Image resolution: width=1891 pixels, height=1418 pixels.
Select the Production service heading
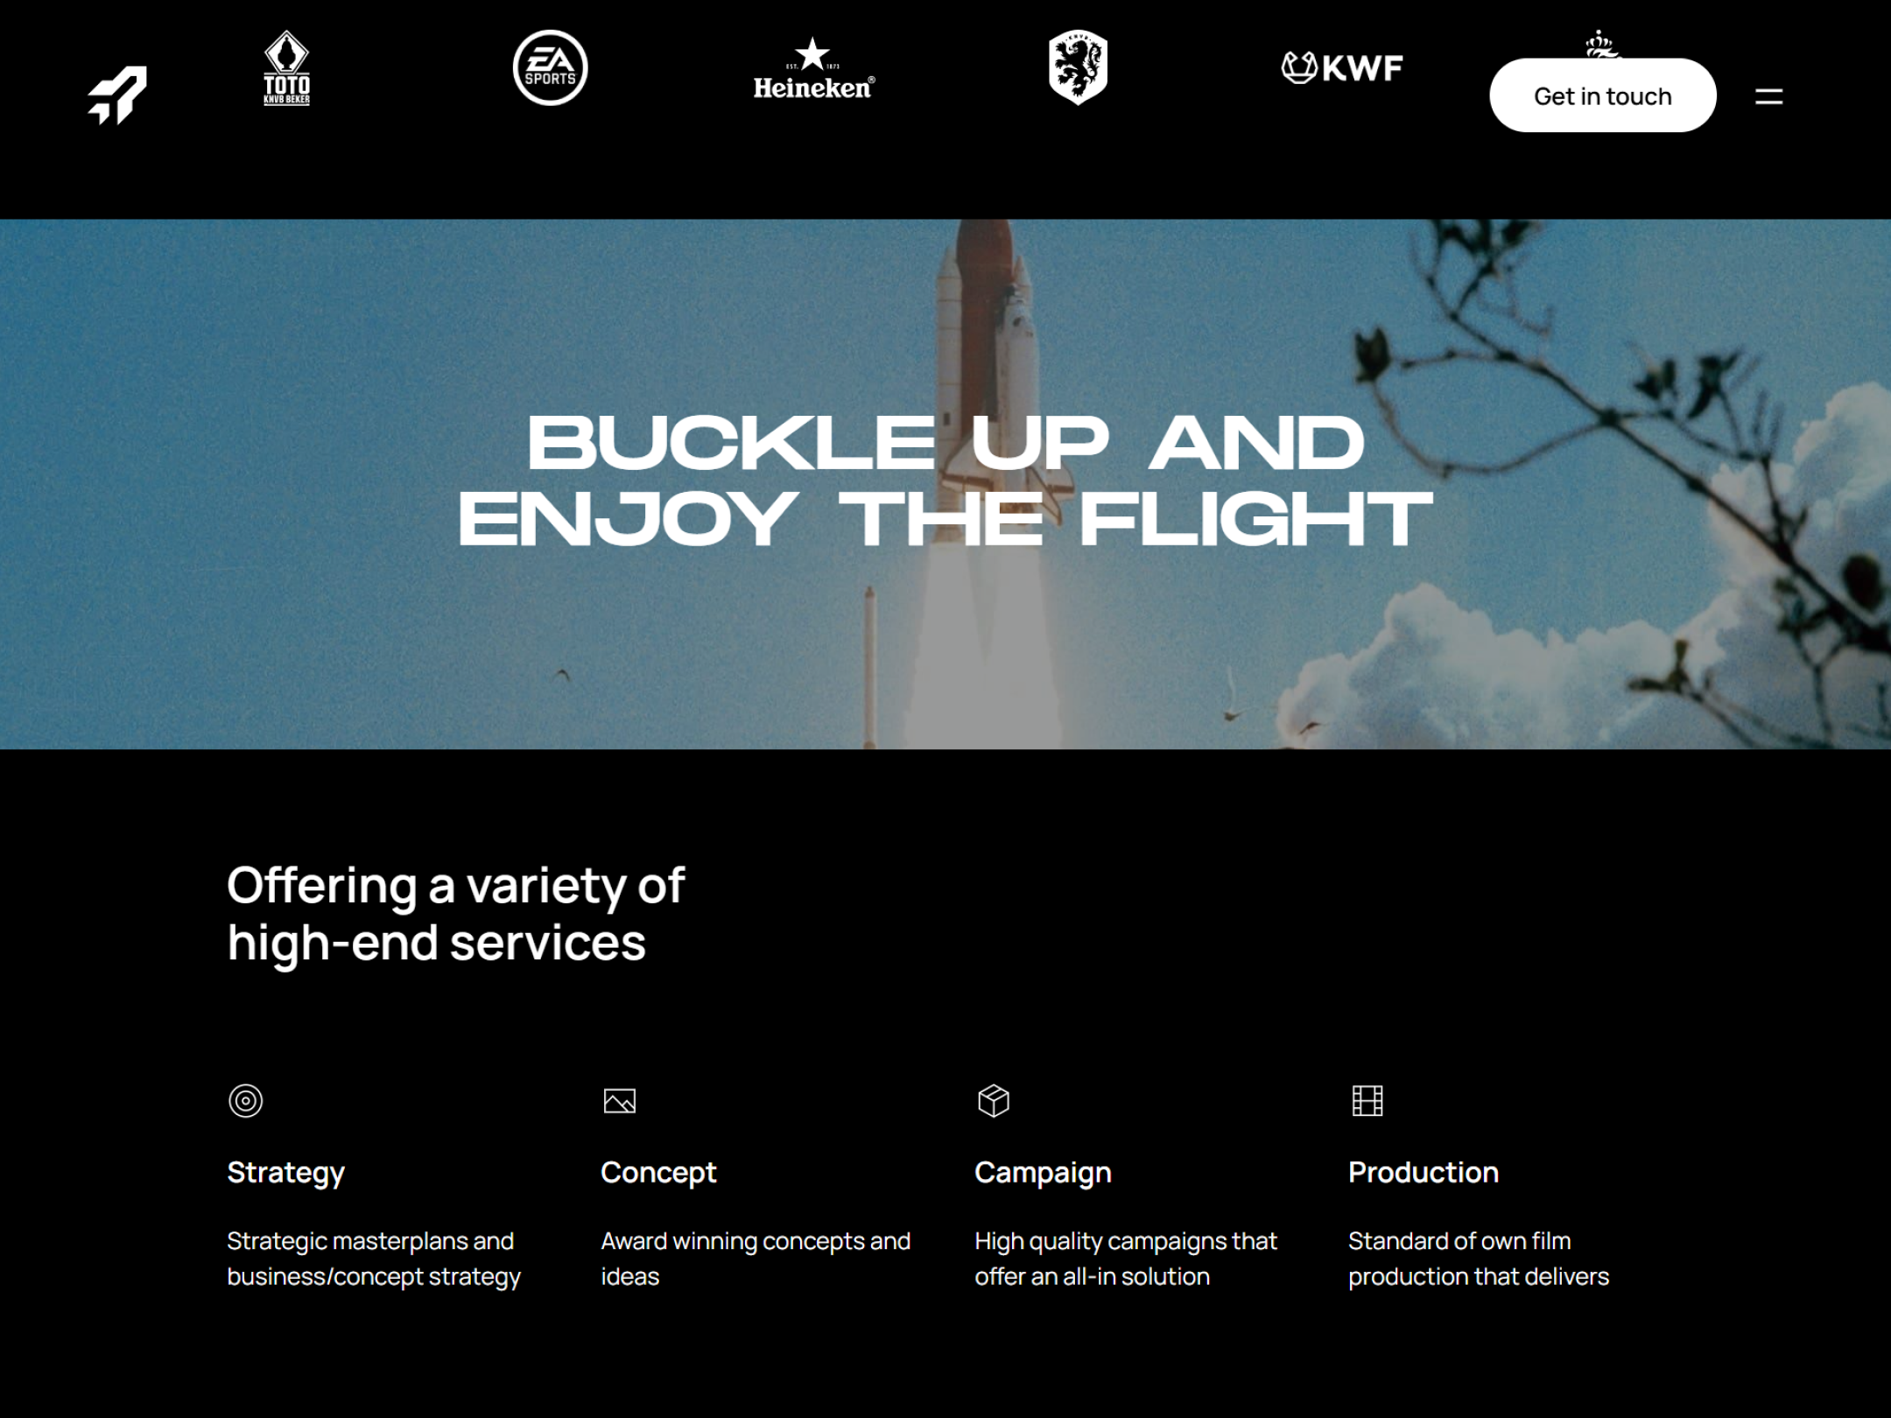pyautogui.click(x=1424, y=1172)
